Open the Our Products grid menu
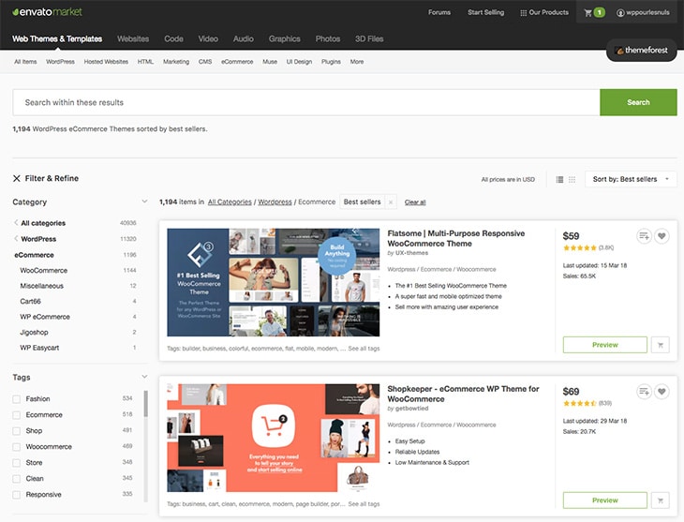 click(x=544, y=13)
